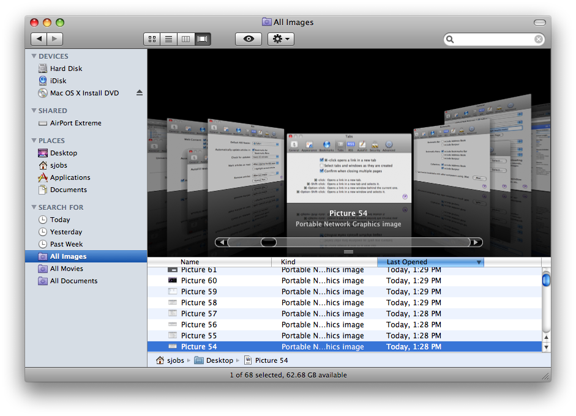Switch to icon view
Viewport: 576px width, 416px height.
(x=152, y=39)
